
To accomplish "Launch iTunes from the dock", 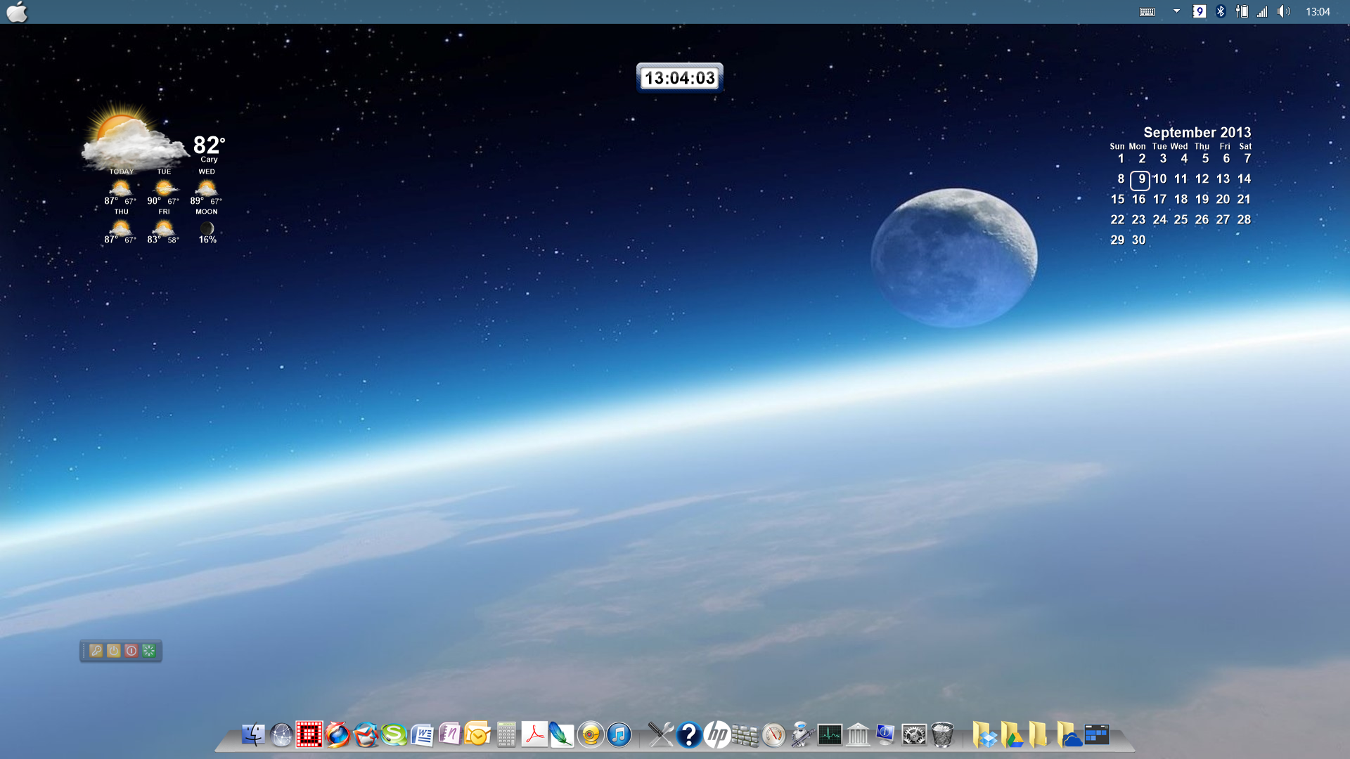I will 619,735.
